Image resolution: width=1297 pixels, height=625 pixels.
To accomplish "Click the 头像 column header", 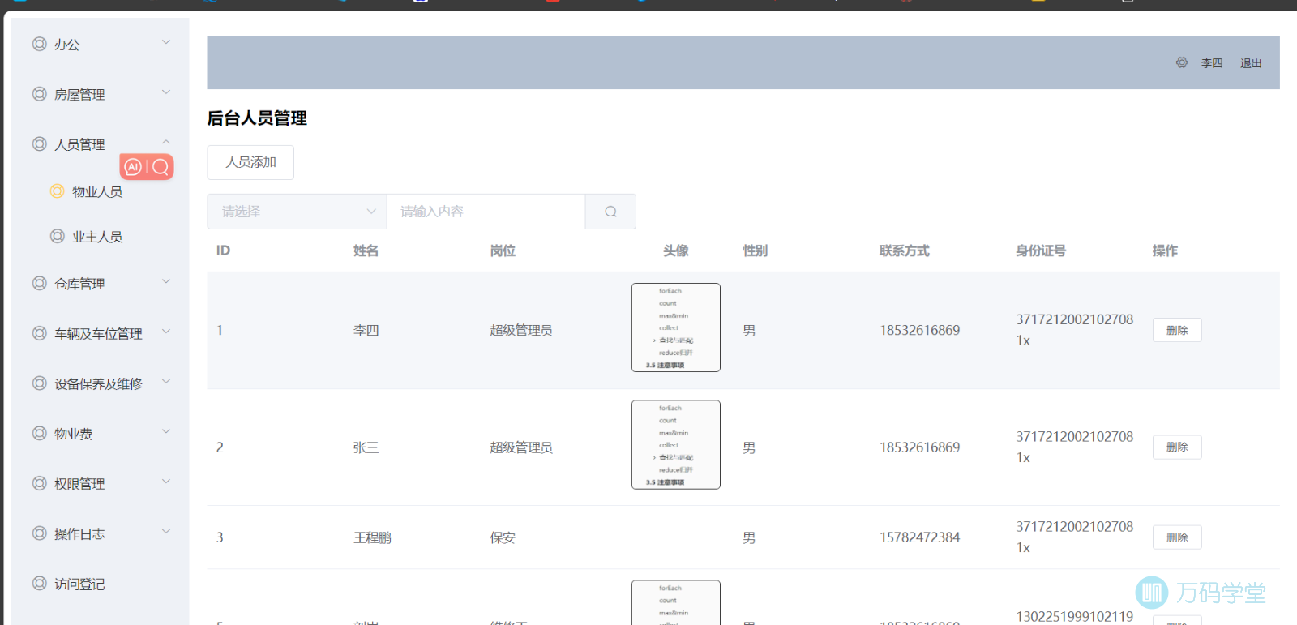I will click(676, 250).
